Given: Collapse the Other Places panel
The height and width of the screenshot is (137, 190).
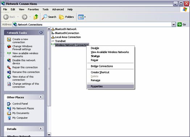Looking at the screenshot, I should 41,97.
